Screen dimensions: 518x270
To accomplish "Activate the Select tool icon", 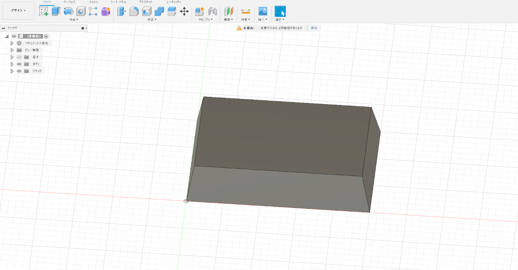I will click(x=280, y=11).
